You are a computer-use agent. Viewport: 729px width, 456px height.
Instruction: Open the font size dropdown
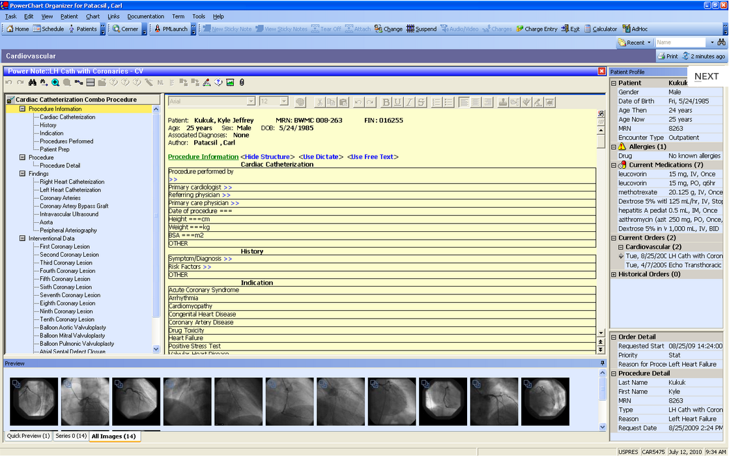(x=282, y=101)
